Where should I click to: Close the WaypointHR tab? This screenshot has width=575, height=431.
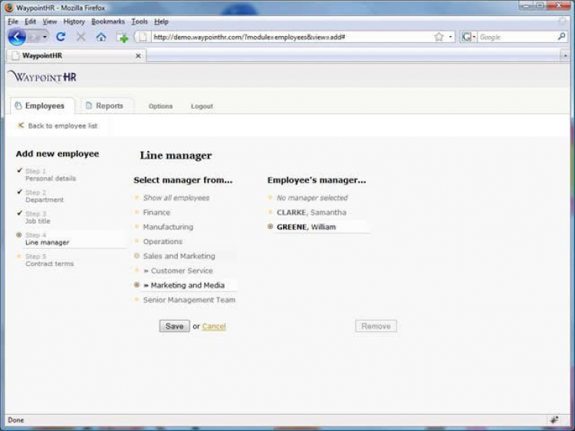click(x=138, y=56)
